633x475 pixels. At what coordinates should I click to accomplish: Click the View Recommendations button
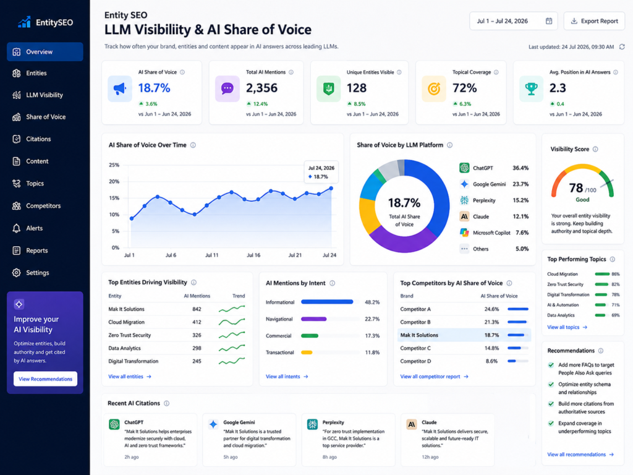(x=45, y=379)
